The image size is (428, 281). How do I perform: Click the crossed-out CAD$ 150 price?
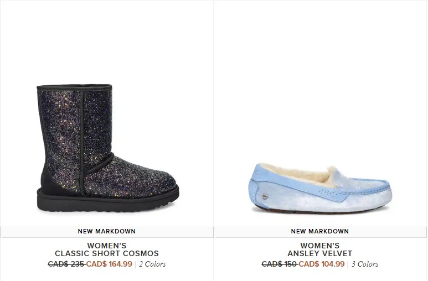280,264
